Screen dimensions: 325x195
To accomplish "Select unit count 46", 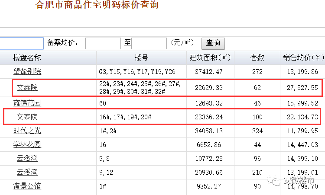I will pyautogui.click(x=257, y=103).
